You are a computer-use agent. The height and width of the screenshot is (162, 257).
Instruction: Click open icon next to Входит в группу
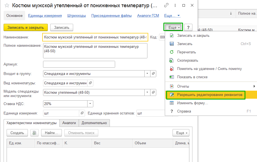tap(153, 74)
